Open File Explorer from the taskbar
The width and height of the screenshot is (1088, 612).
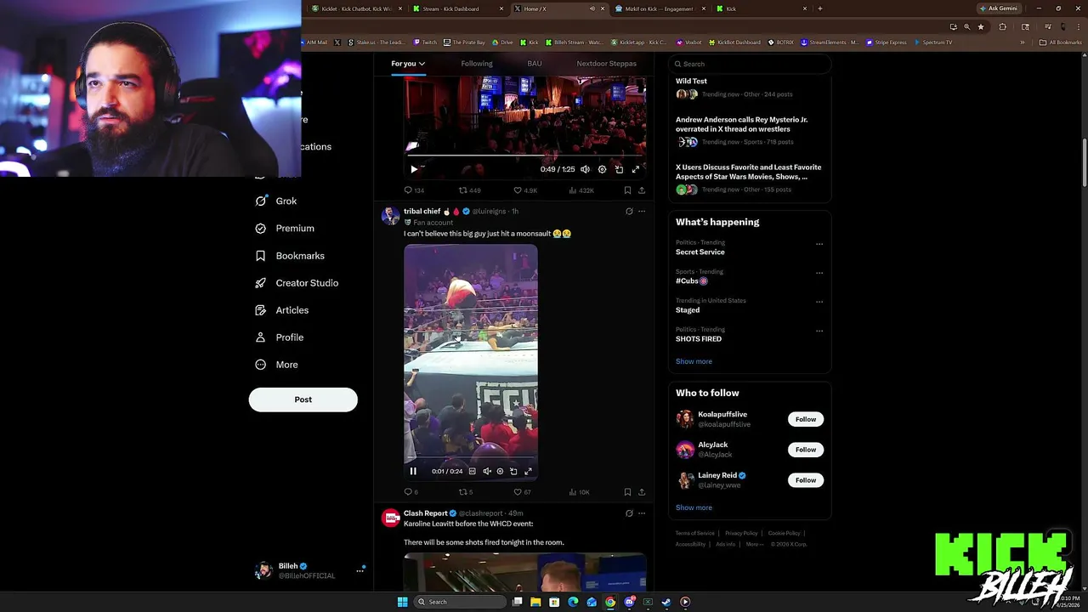pos(535,602)
